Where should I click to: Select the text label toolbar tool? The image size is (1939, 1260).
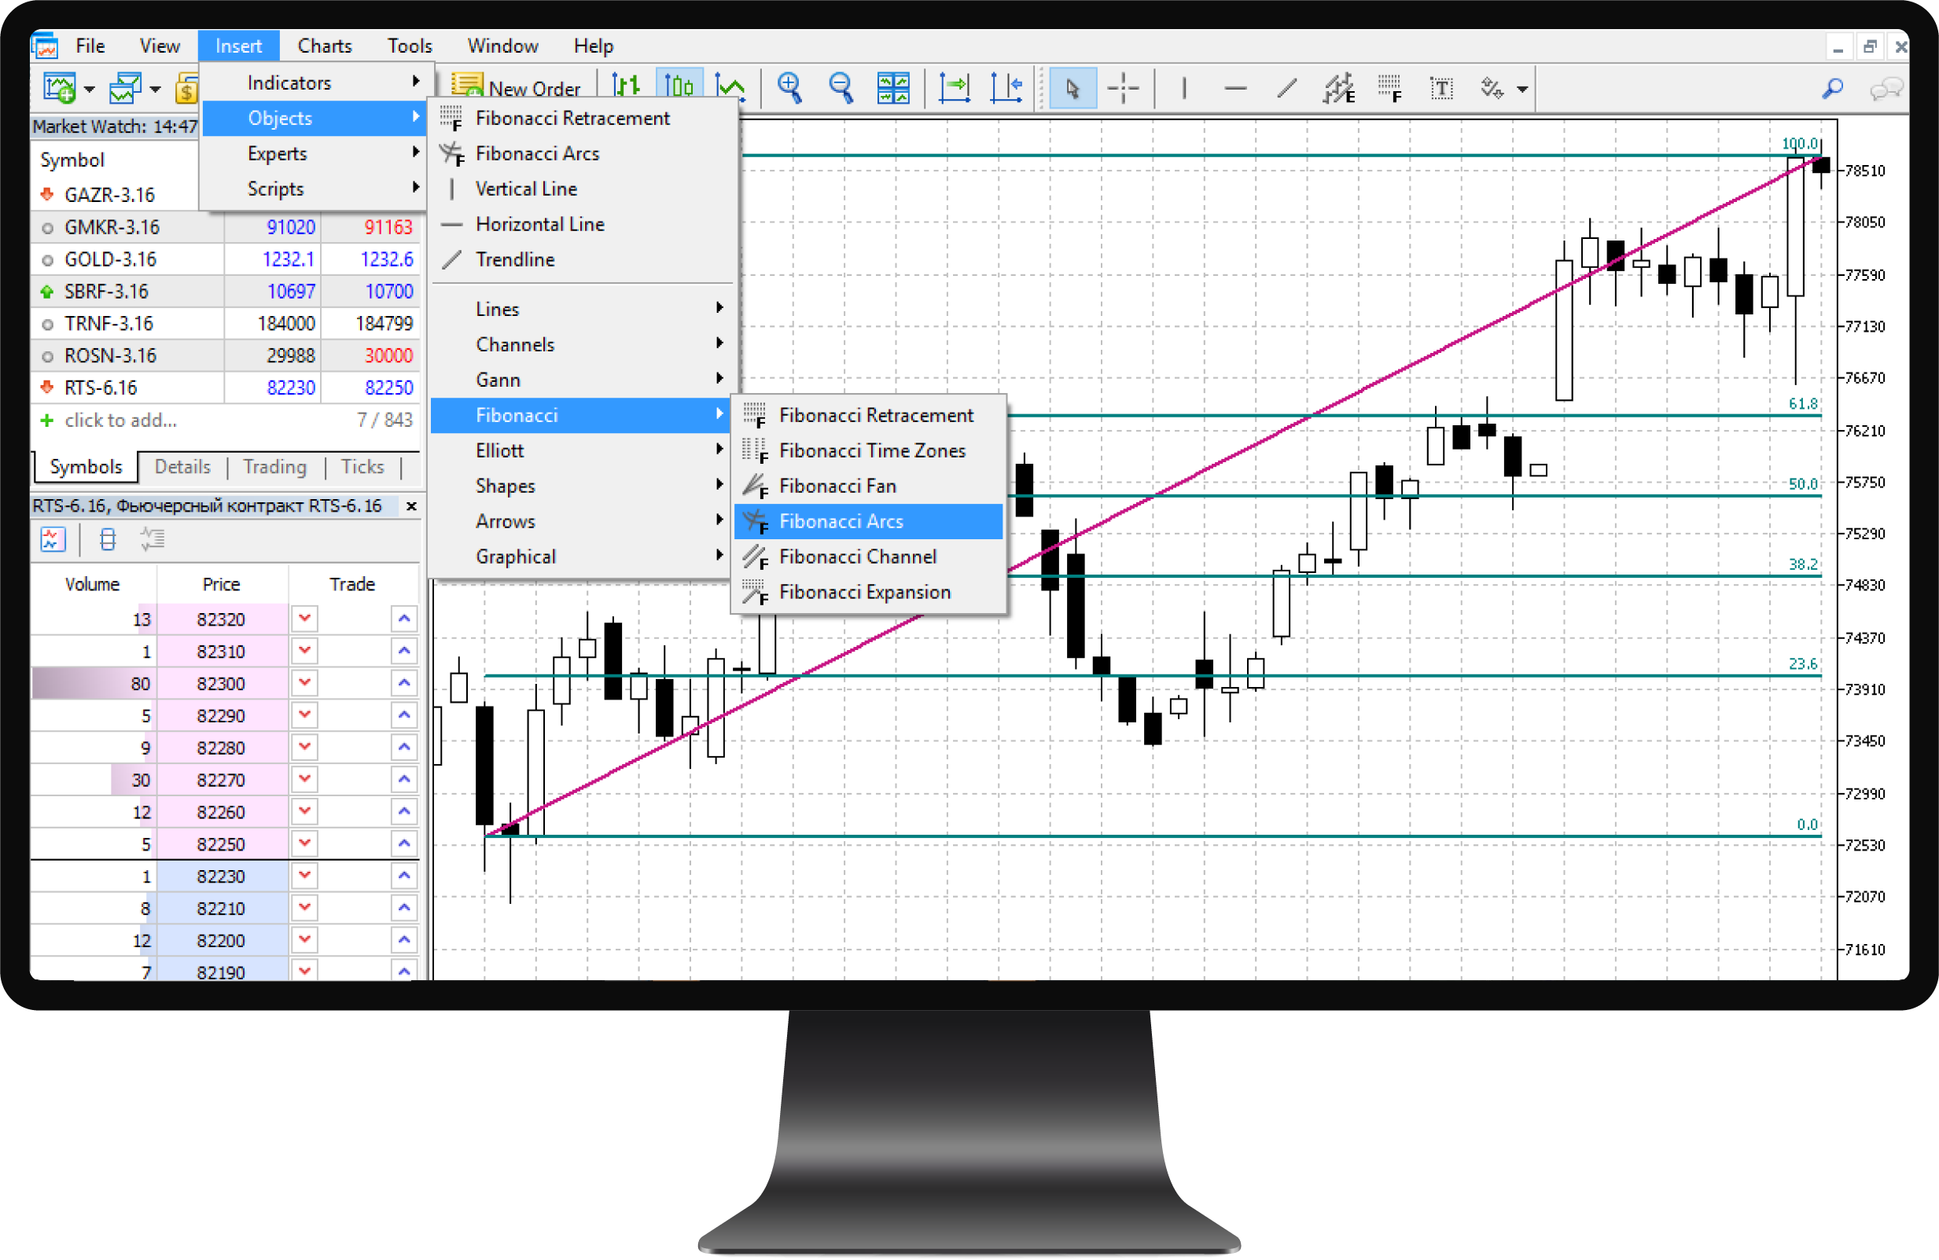tap(1442, 88)
